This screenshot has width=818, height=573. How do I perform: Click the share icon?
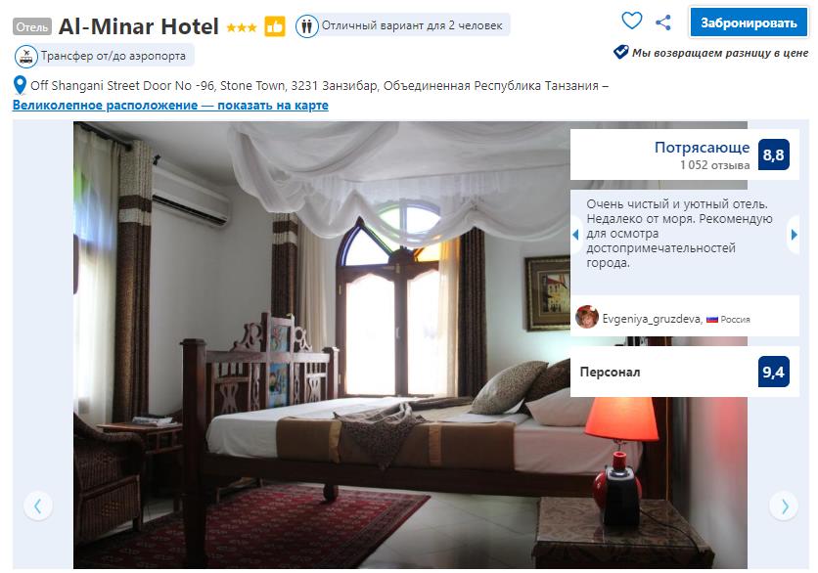pyautogui.click(x=662, y=22)
